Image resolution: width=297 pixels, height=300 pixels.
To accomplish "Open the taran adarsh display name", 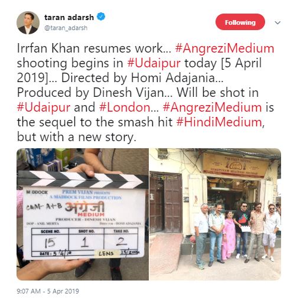I will point(69,17).
